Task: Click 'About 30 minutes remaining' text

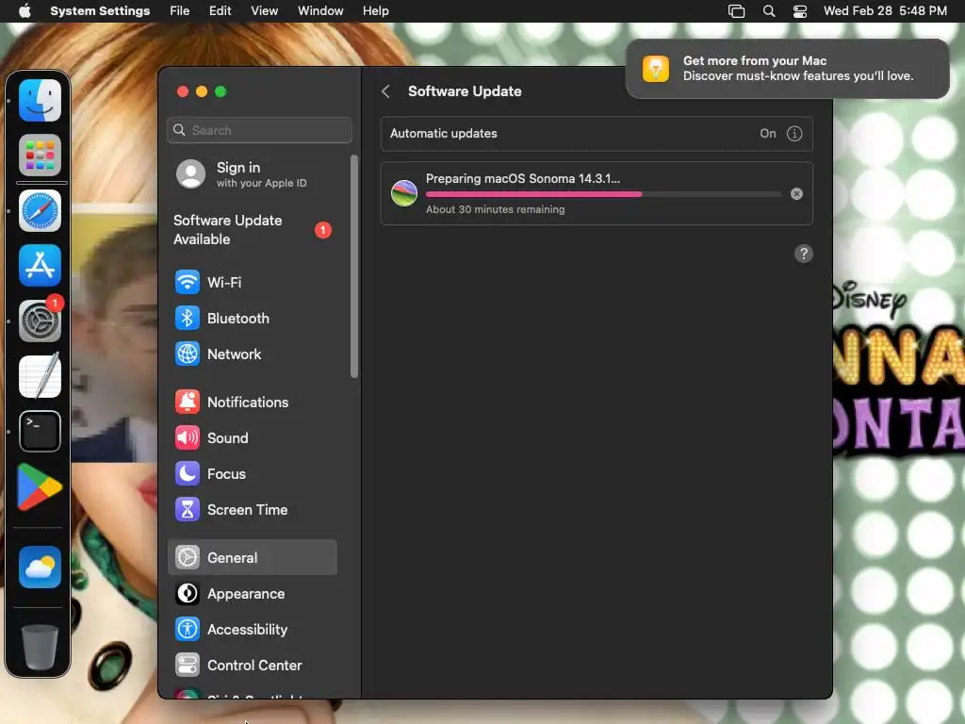Action: pyautogui.click(x=495, y=209)
